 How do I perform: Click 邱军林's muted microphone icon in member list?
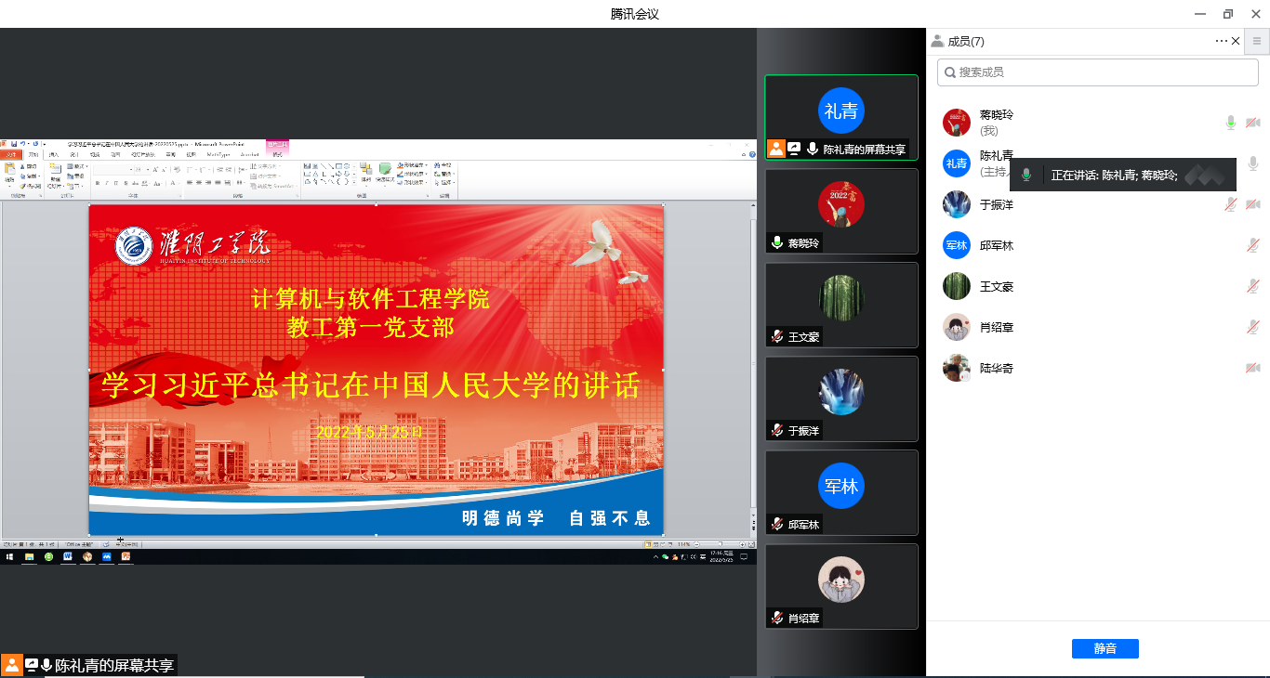click(1252, 245)
